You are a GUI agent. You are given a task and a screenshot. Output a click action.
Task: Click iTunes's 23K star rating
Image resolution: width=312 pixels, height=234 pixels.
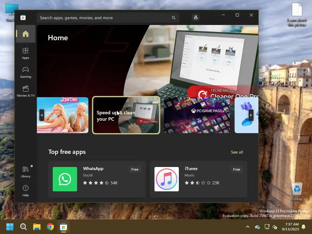click(x=202, y=183)
